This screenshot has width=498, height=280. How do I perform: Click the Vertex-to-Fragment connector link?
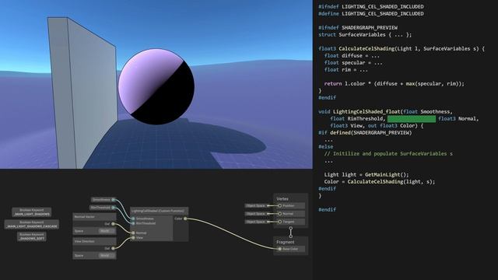pyautogui.click(x=290, y=232)
